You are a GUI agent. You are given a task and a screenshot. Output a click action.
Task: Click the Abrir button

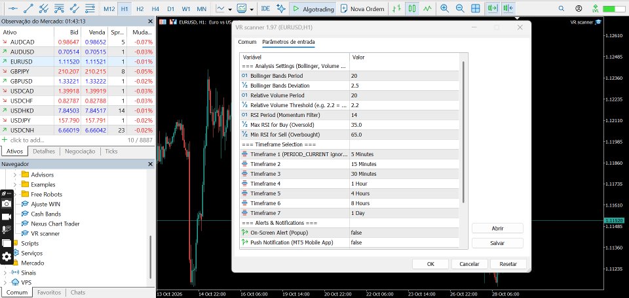[x=497, y=228]
